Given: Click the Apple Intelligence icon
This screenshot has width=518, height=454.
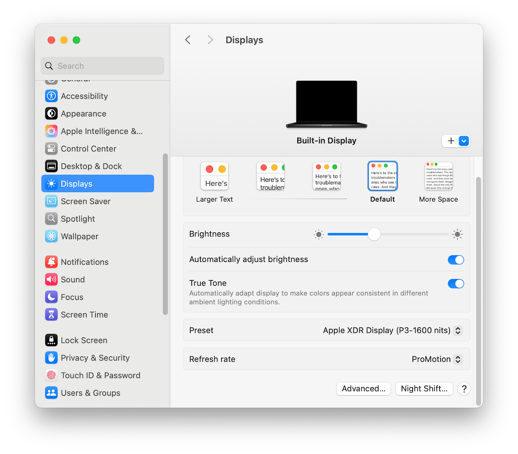Looking at the screenshot, I should pos(51,131).
